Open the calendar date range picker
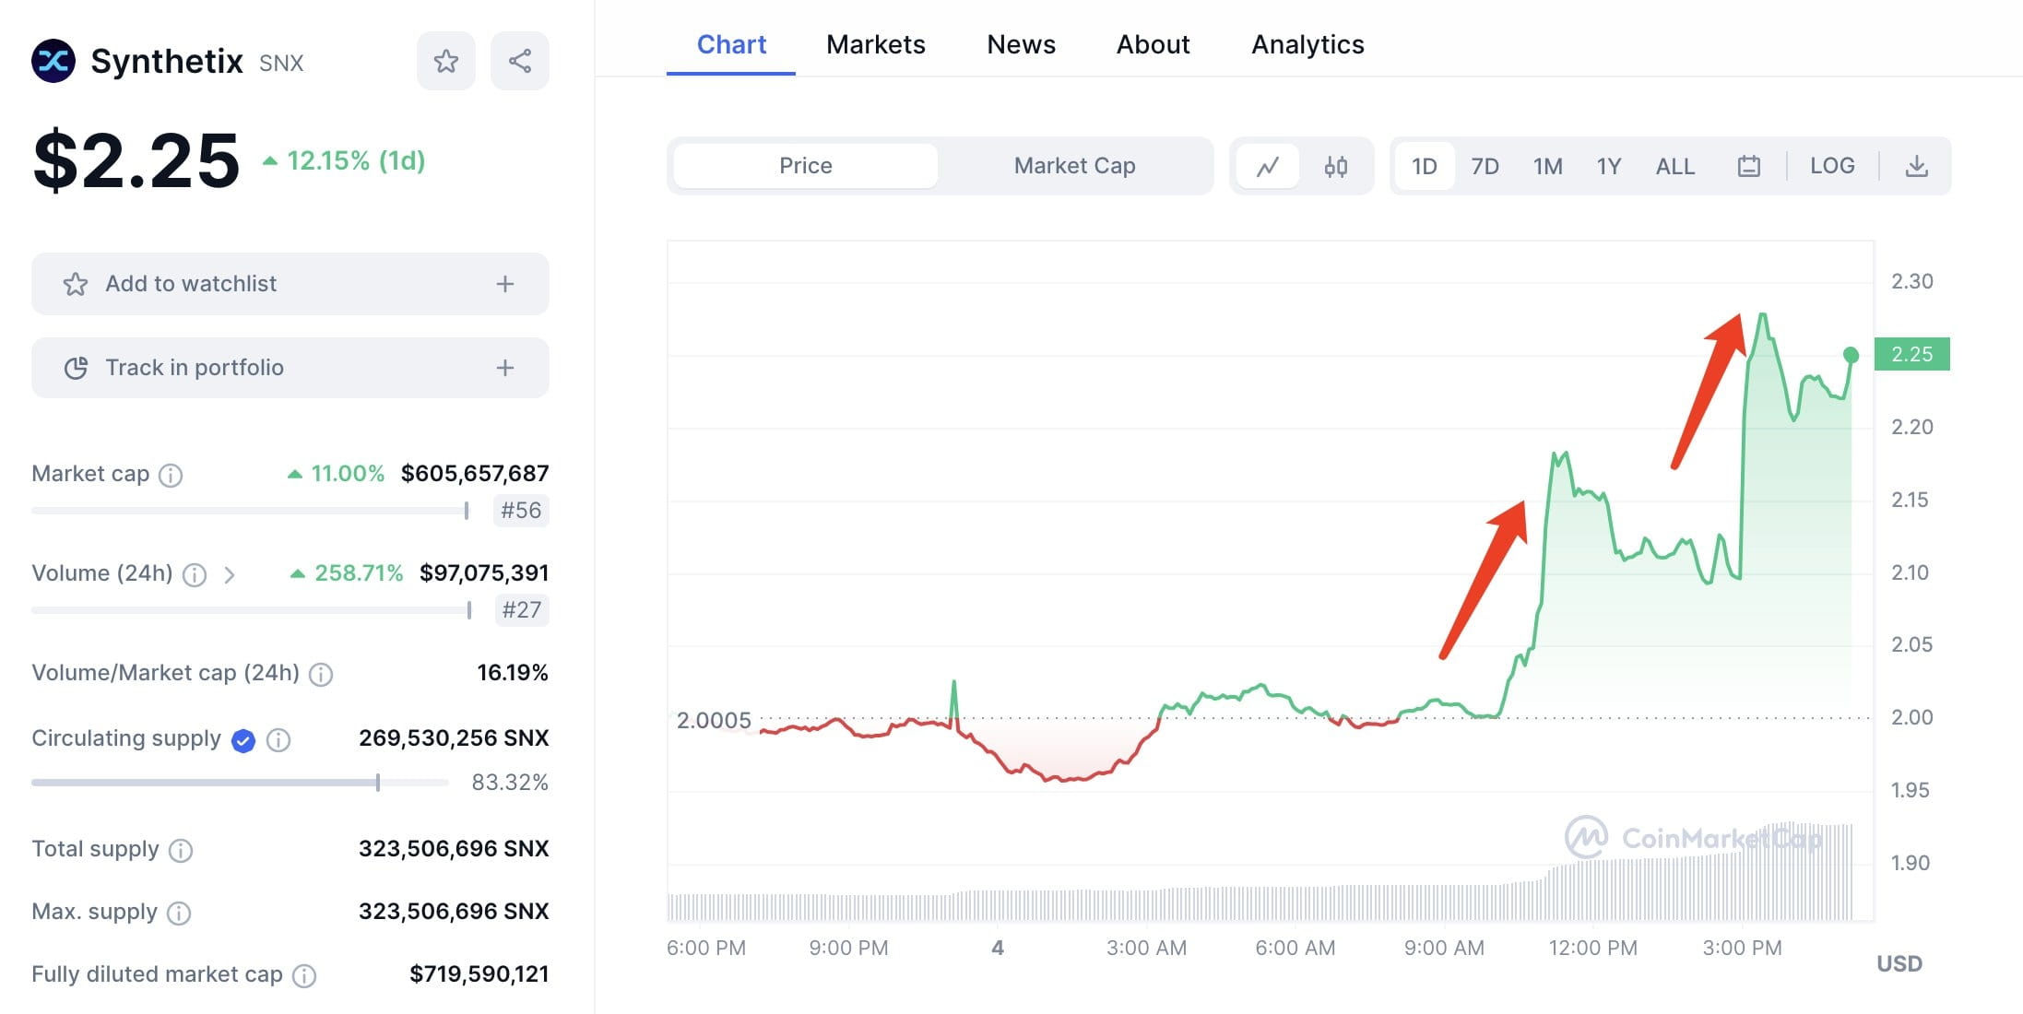Viewport: 2023px width, 1014px height. pyautogui.click(x=1749, y=165)
